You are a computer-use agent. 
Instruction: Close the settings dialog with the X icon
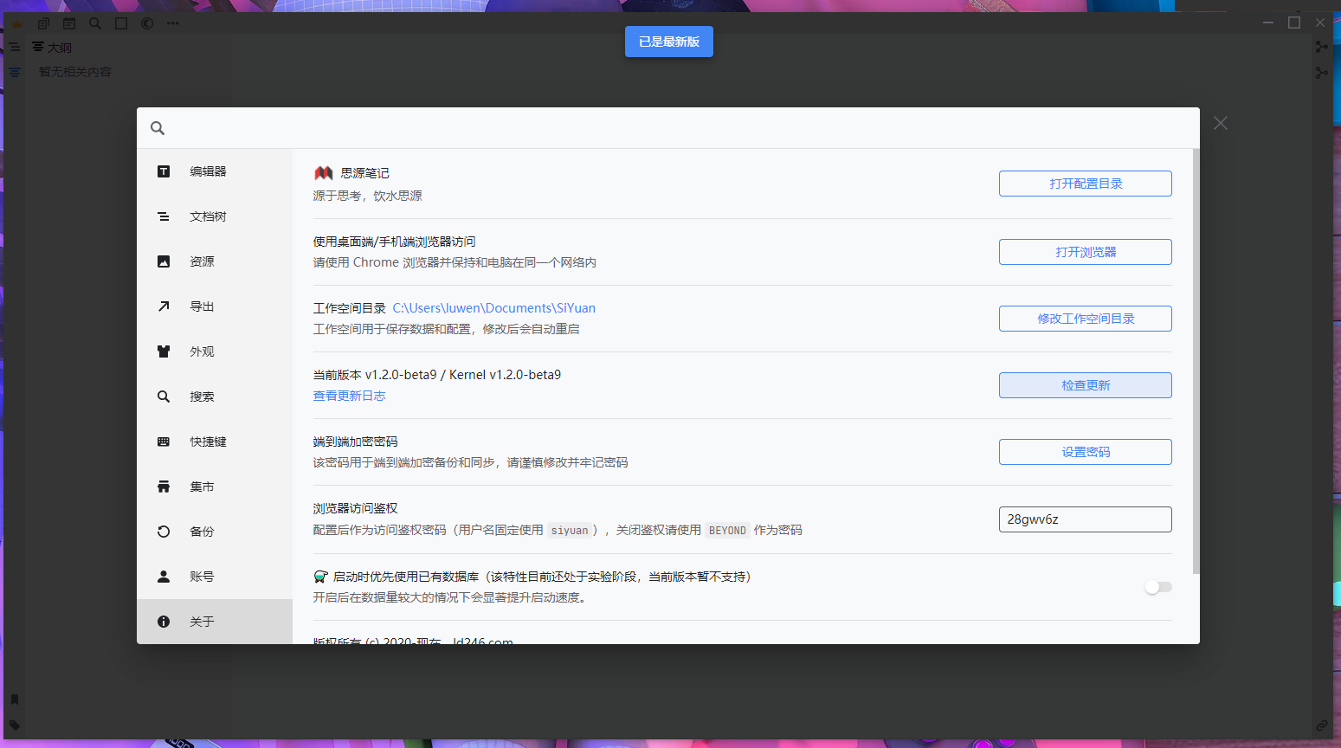tap(1220, 123)
